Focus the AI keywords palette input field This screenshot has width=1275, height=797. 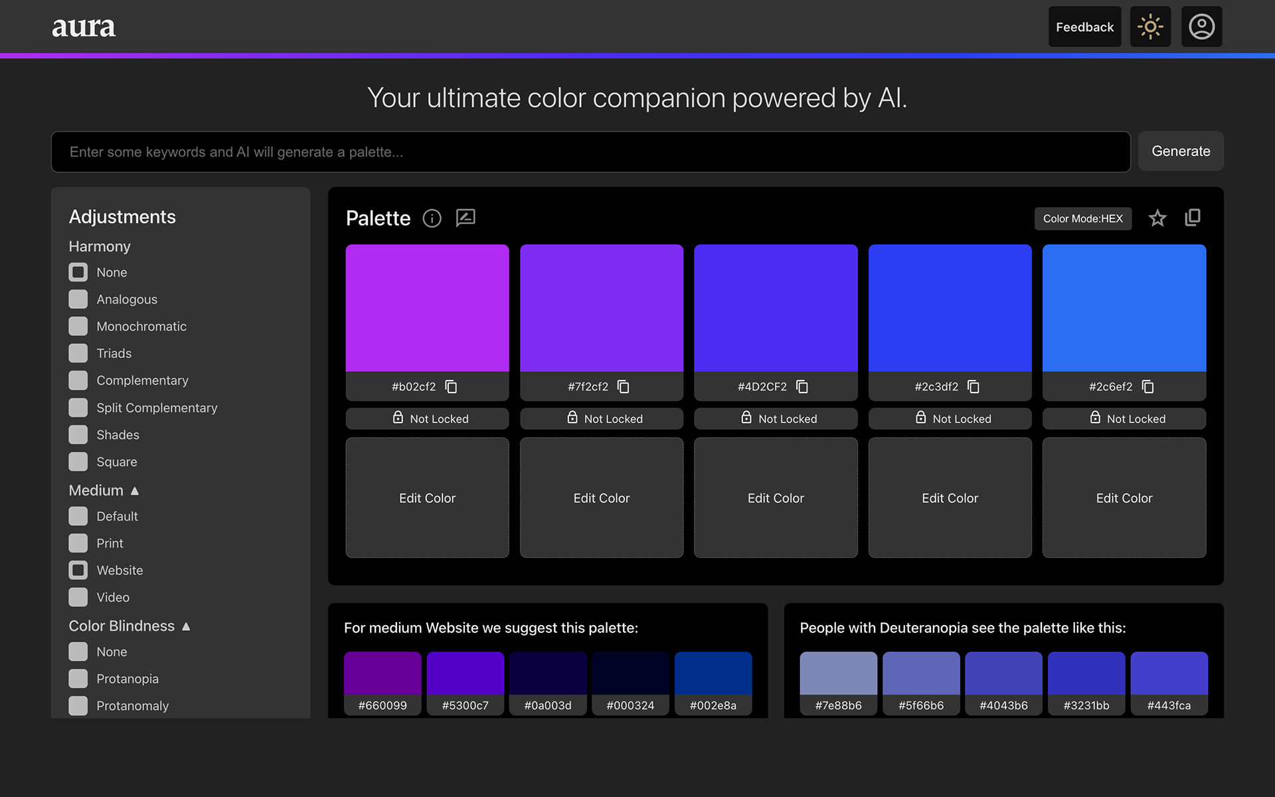coord(590,151)
